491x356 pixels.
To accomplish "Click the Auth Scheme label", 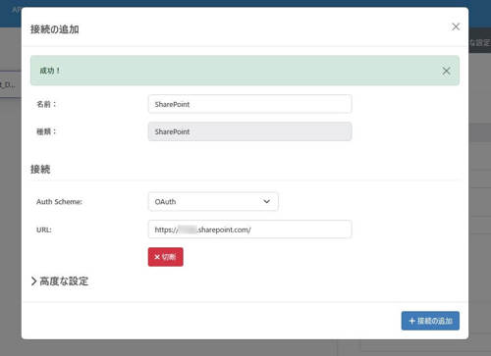I will click(59, 202).
